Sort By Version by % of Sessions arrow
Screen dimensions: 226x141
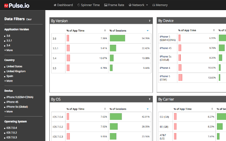(148, 30)
